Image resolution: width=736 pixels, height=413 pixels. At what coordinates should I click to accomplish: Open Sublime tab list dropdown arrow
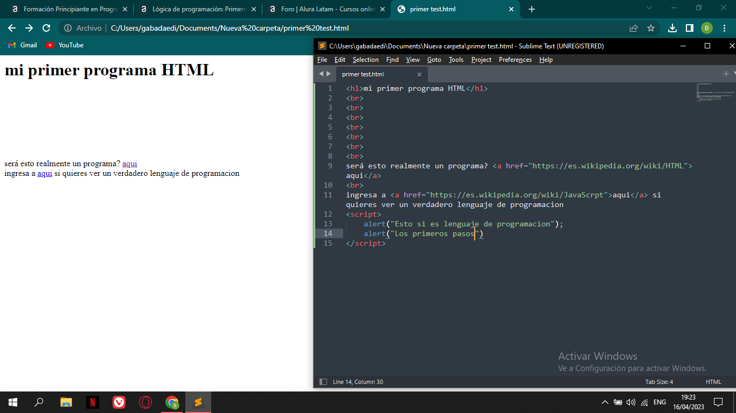[734, 74]
